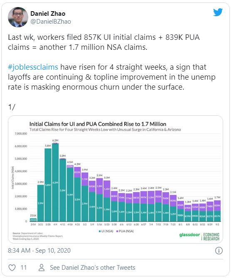The image size is (231, 278).
Task: See Daniel Zhao's other Tweets
Action: tap(93, 268)
